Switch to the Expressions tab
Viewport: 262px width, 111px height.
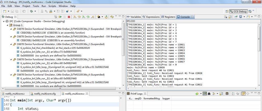click(x=151, y=17)
